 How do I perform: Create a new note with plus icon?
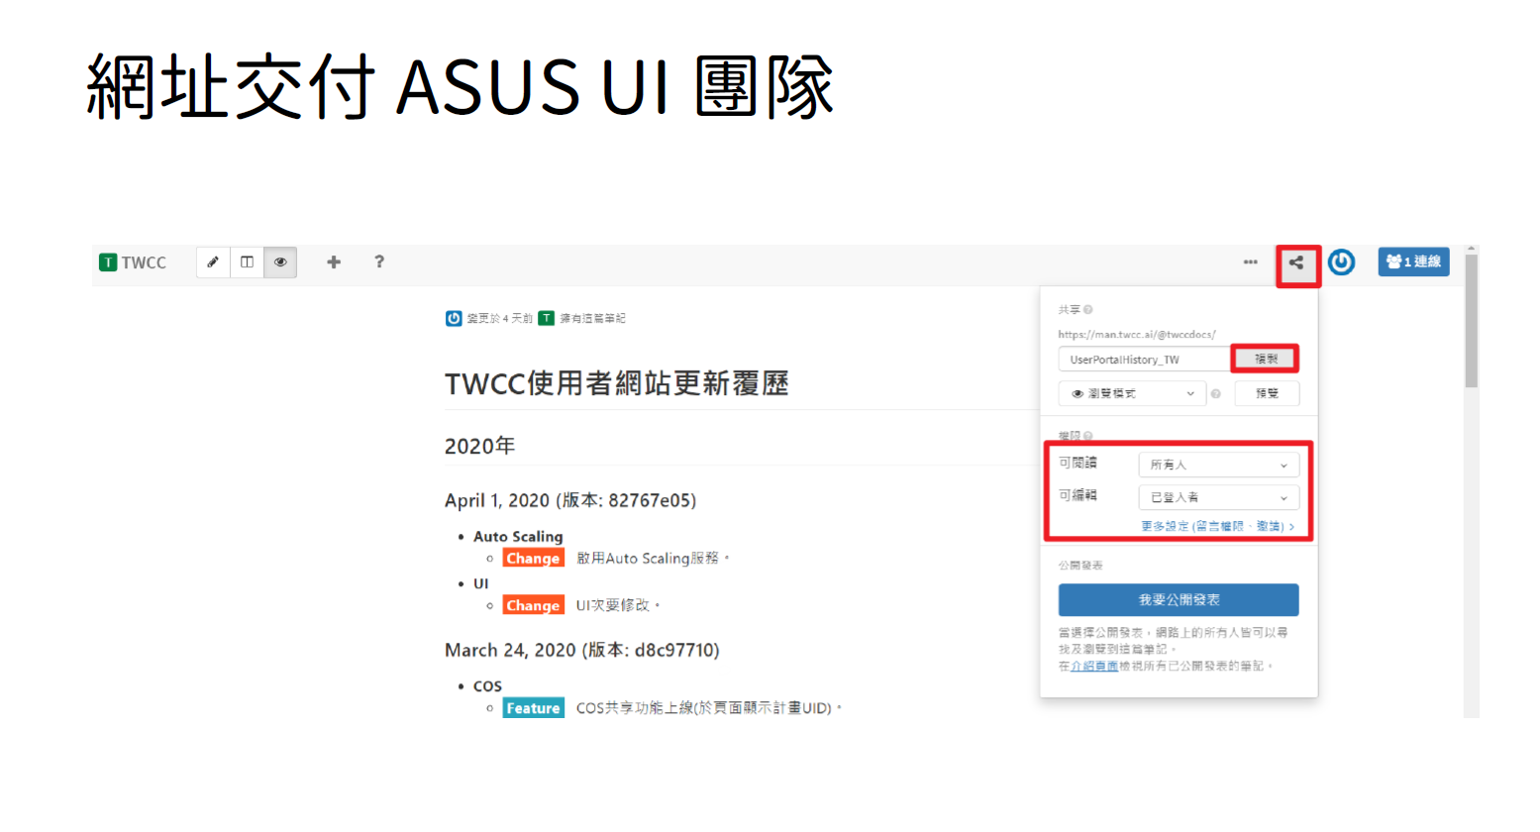coord(334,262)
